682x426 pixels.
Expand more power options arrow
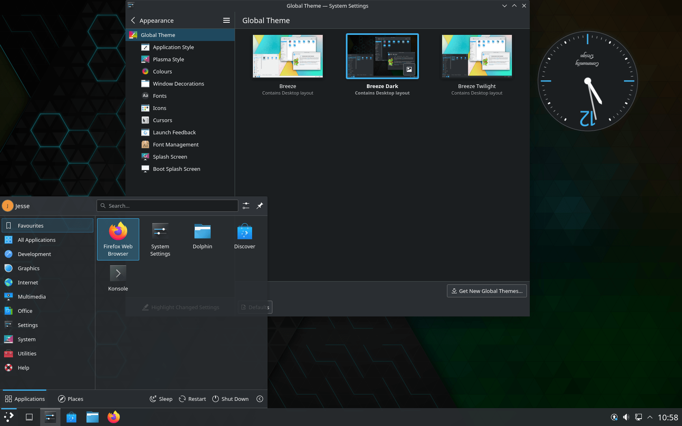(x=260, y=399)
